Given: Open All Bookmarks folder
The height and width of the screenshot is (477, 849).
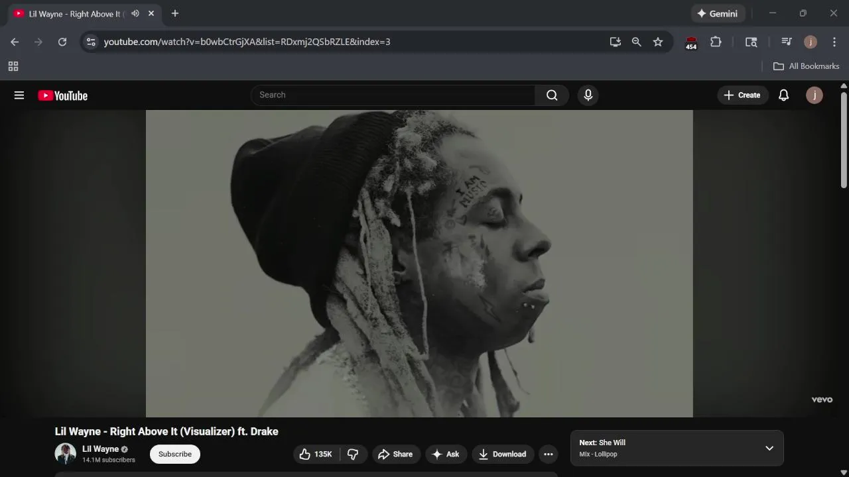Looking at the screenshot, I should click(807, 66).
